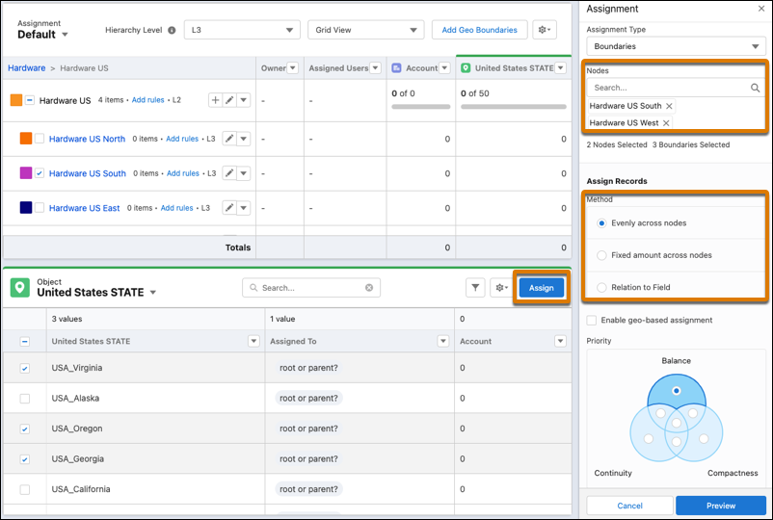The image size is (773, 520).
Task: Choose Relation to Field method
Action: [602, 287]
